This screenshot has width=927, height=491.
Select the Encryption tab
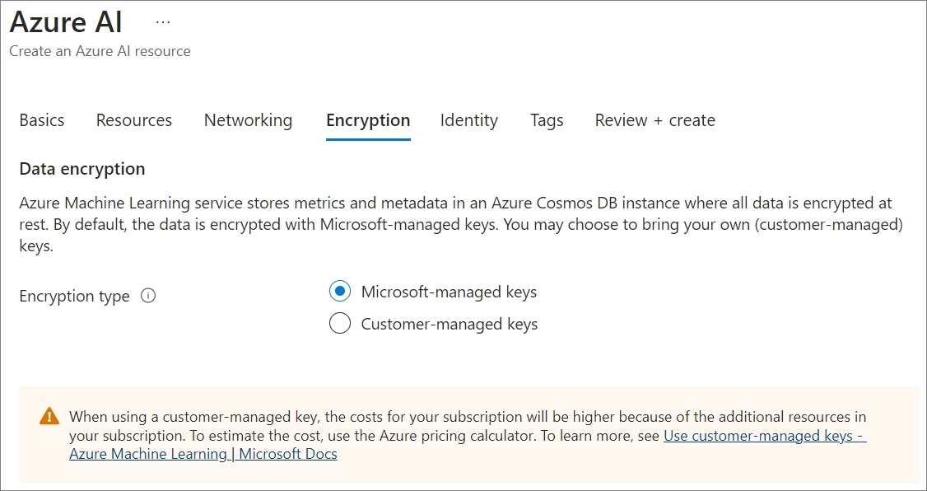pyautogui.click(x=368, y=120)
